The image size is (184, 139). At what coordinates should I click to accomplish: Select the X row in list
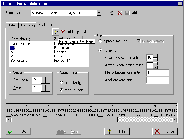(x=49, y=52)
